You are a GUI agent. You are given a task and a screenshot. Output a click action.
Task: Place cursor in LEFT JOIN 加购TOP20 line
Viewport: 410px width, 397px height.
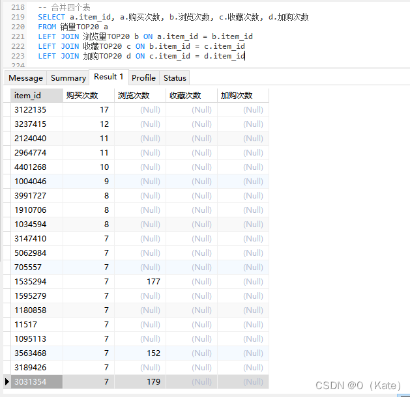click(x=141, y=56)
